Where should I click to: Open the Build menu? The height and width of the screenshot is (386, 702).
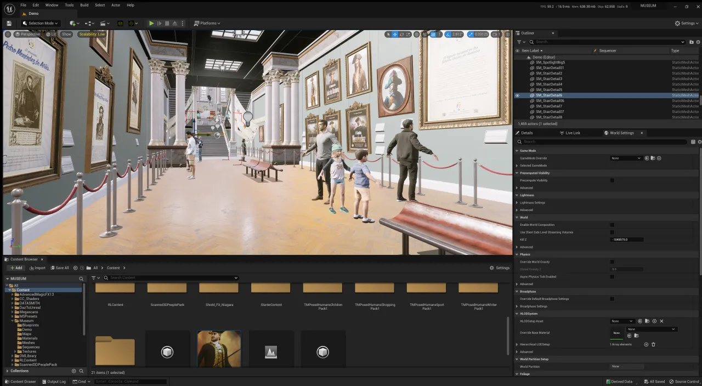coord(84,5)
